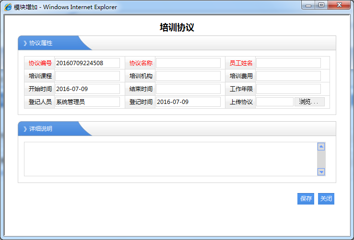Click into the 培训机构 field

tap(188, 76)
